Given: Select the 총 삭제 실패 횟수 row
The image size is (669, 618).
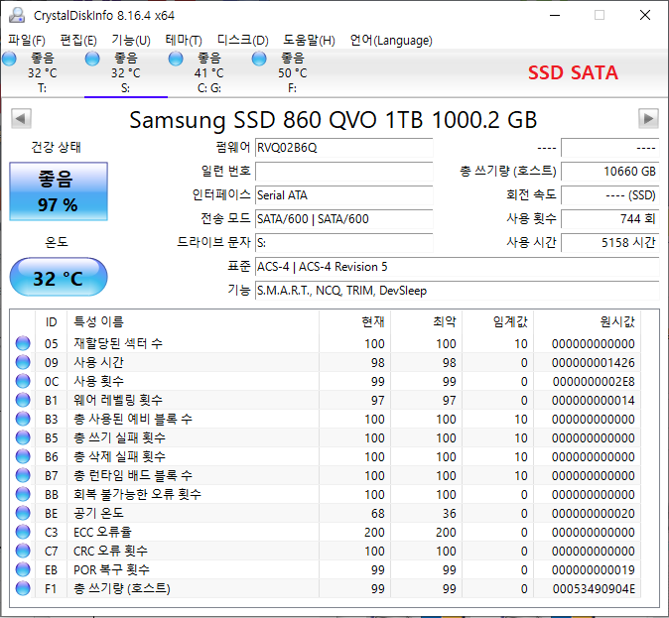Looking at the screenshot, I should (326, 456).
